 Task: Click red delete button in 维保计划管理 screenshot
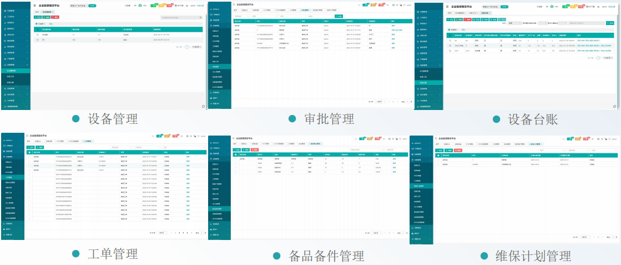458,151
